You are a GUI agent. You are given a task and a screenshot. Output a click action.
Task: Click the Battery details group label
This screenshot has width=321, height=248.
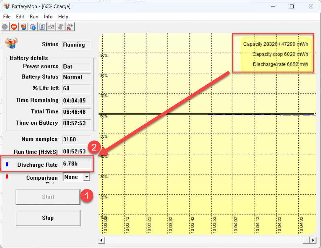29,58
